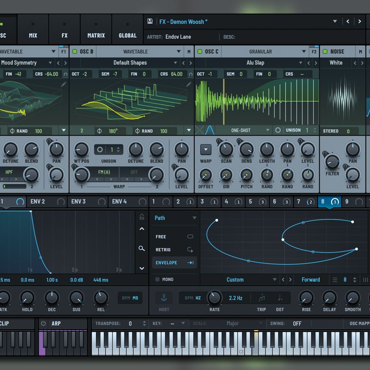Click the magnifier zoom icon in envelope panel
Image resolution: width=370 pixels, height=370 pixels.
tap(141, 249)
